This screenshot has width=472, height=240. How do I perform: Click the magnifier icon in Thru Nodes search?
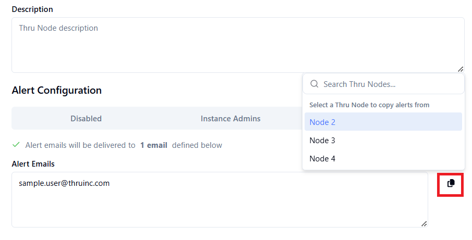[x=314, y=84]
